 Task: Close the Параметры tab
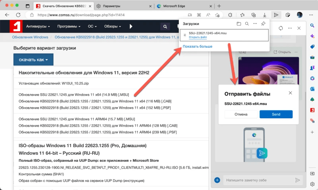(150, 6)
